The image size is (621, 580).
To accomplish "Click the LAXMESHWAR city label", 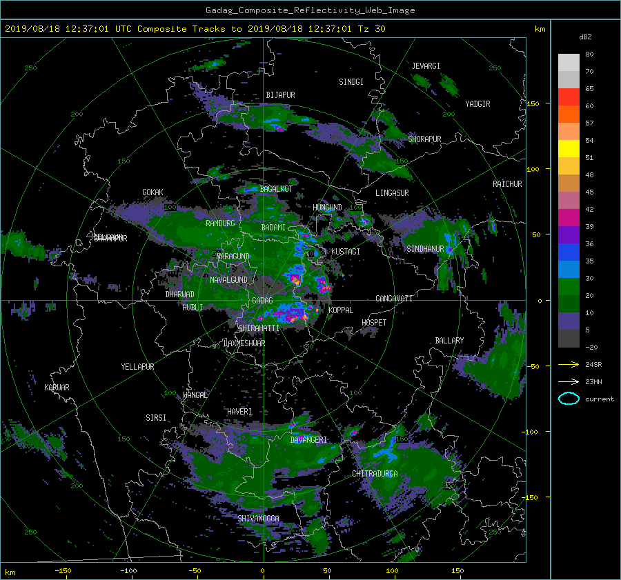I will [x=244, y=343].
